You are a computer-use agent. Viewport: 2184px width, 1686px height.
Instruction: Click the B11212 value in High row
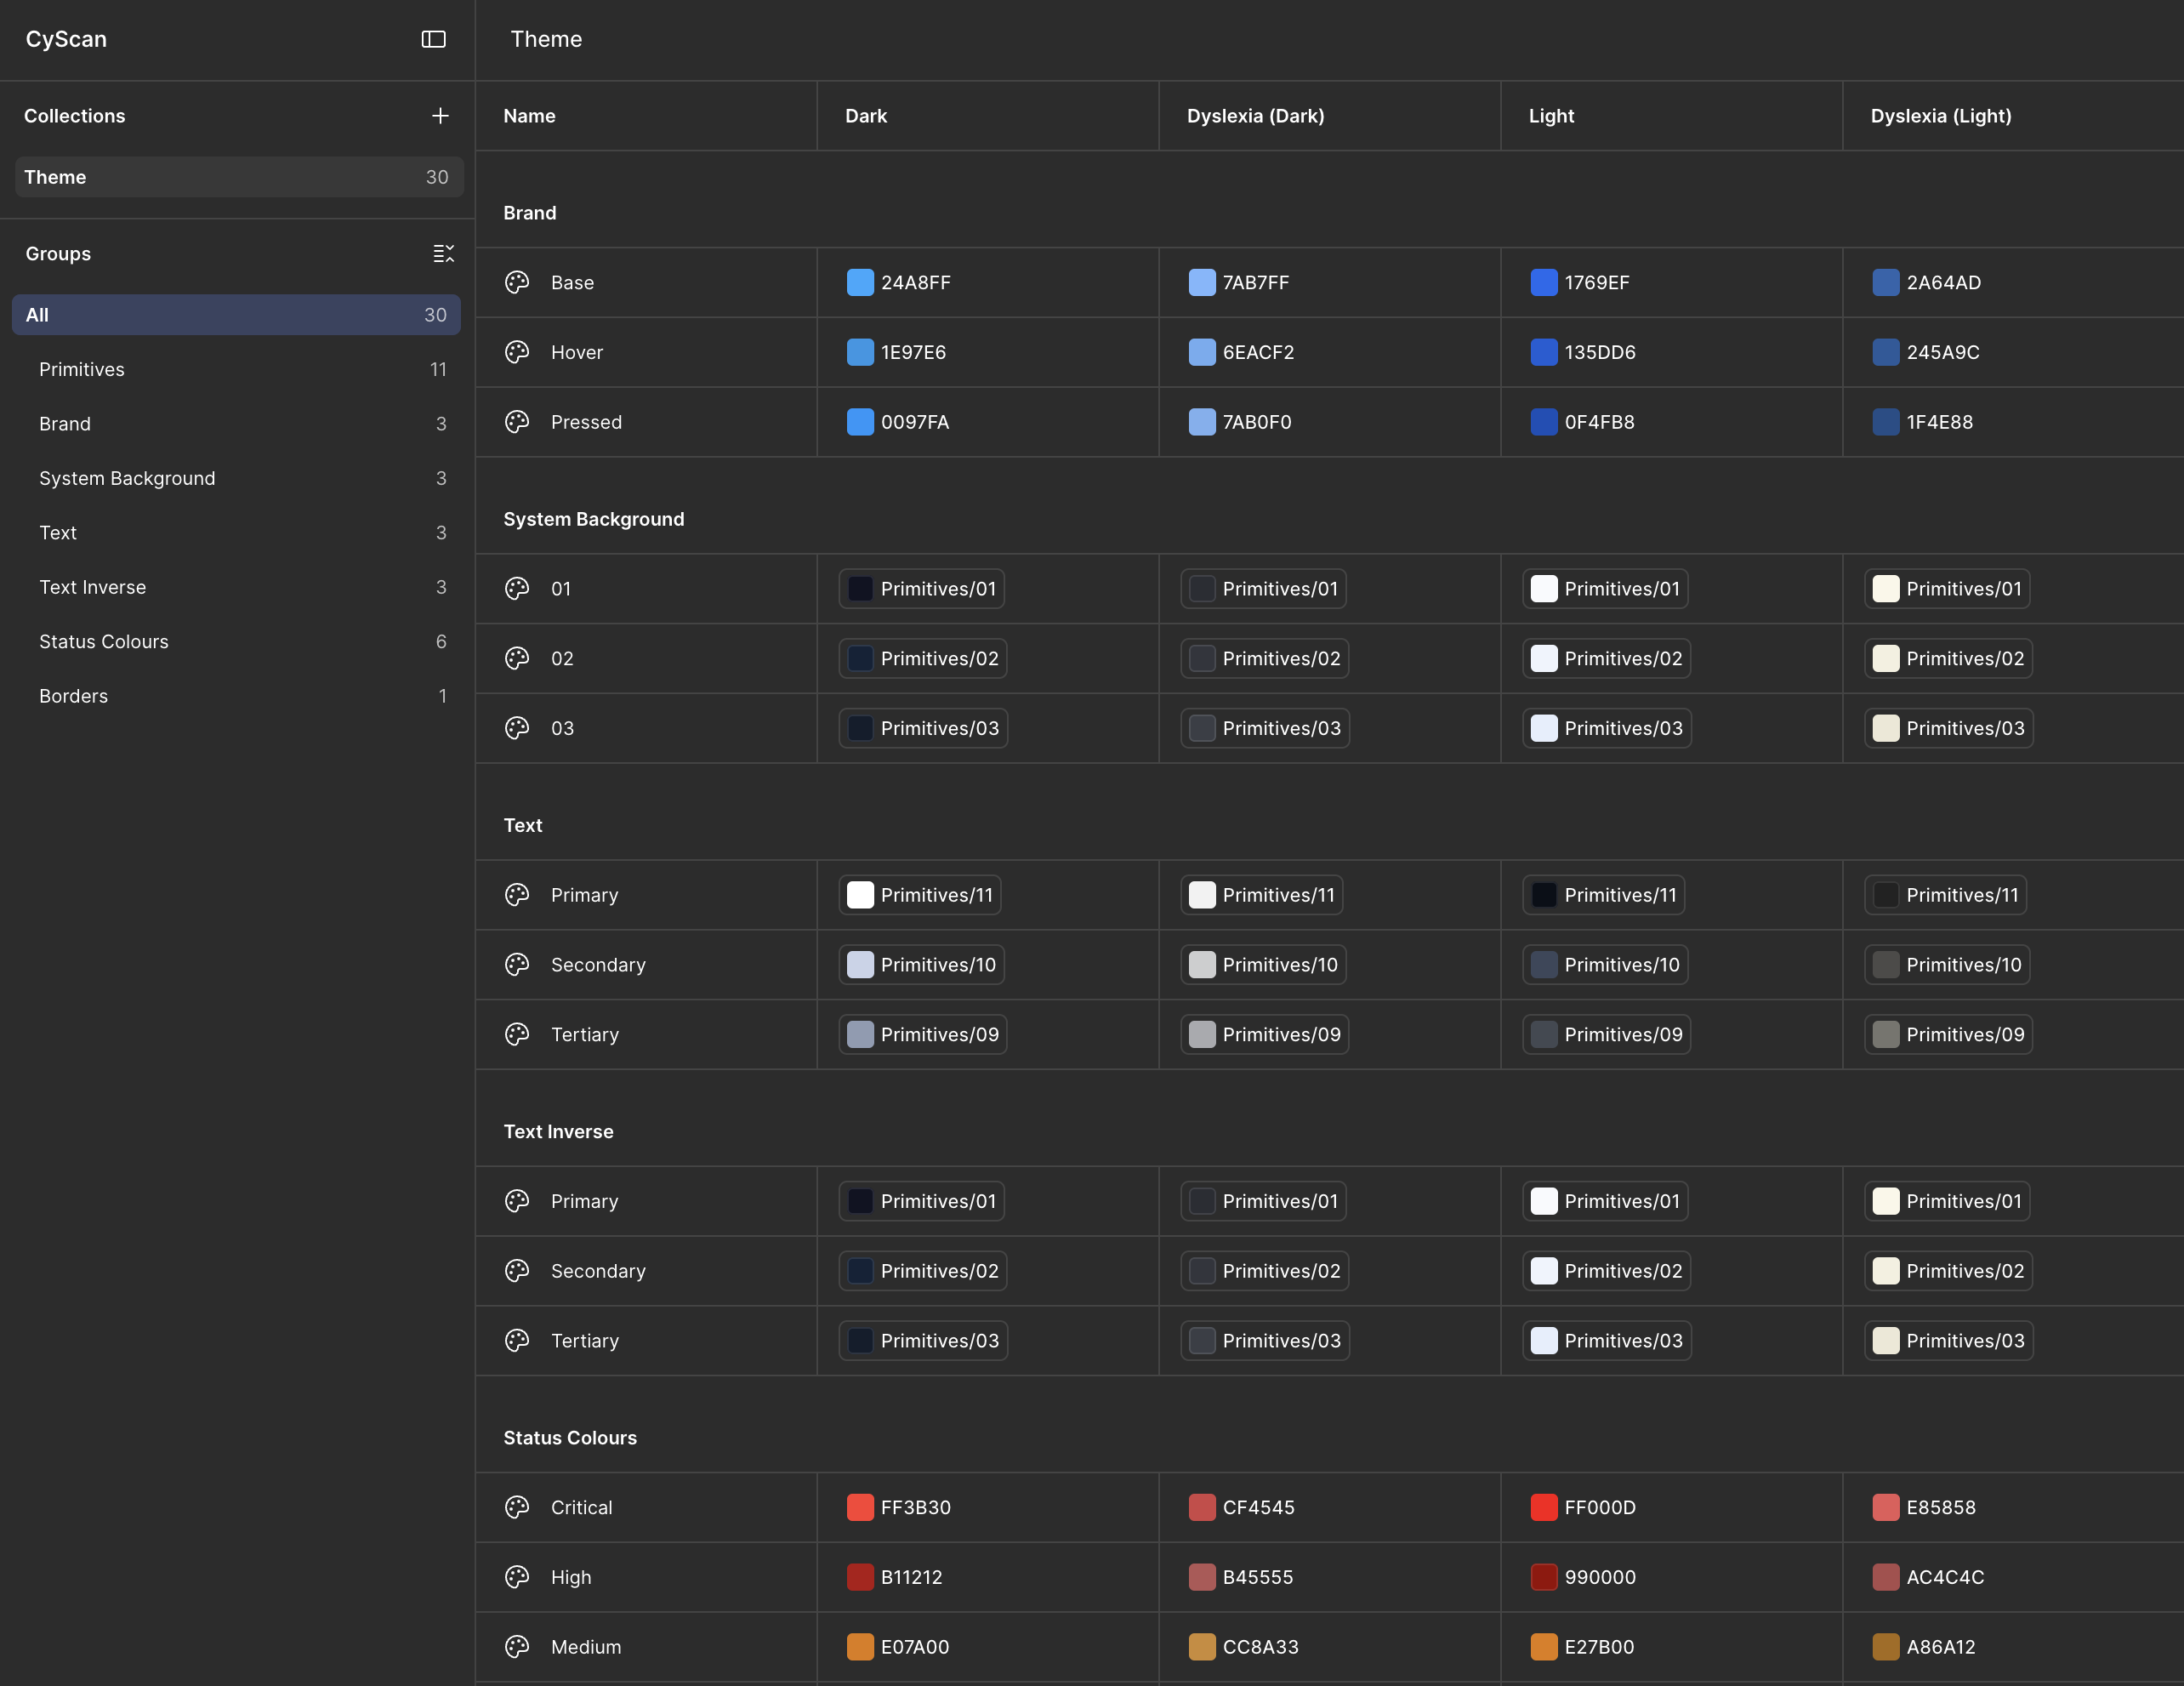pyautogui.click(x=912, y=1577)
